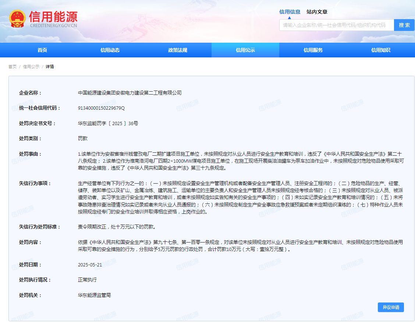This screenshot has width=415, height=322.
Task: Open the 信用知识 menu item
Action: point(381,50)
